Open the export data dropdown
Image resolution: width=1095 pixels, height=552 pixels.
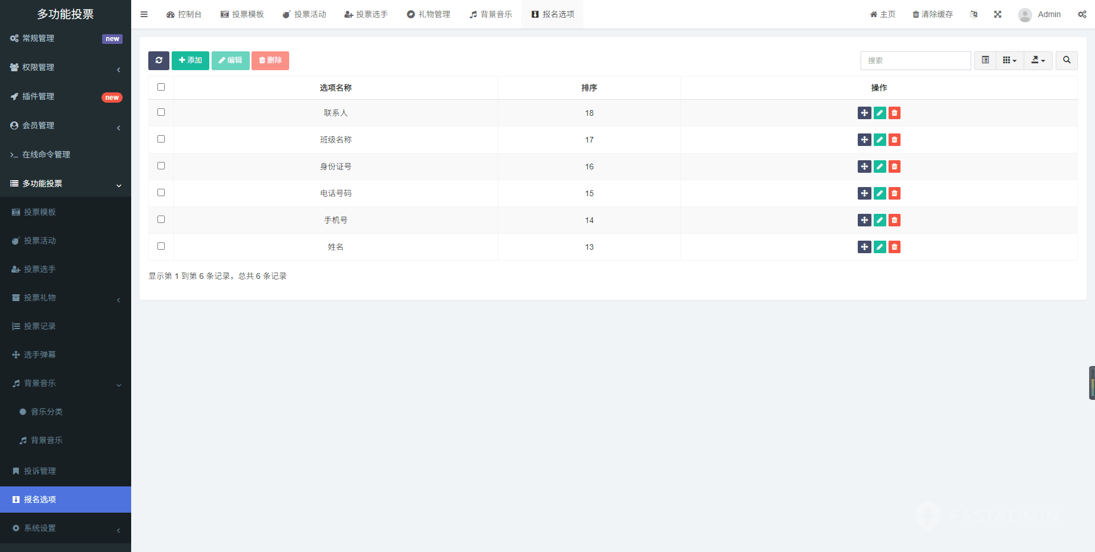1038,60
